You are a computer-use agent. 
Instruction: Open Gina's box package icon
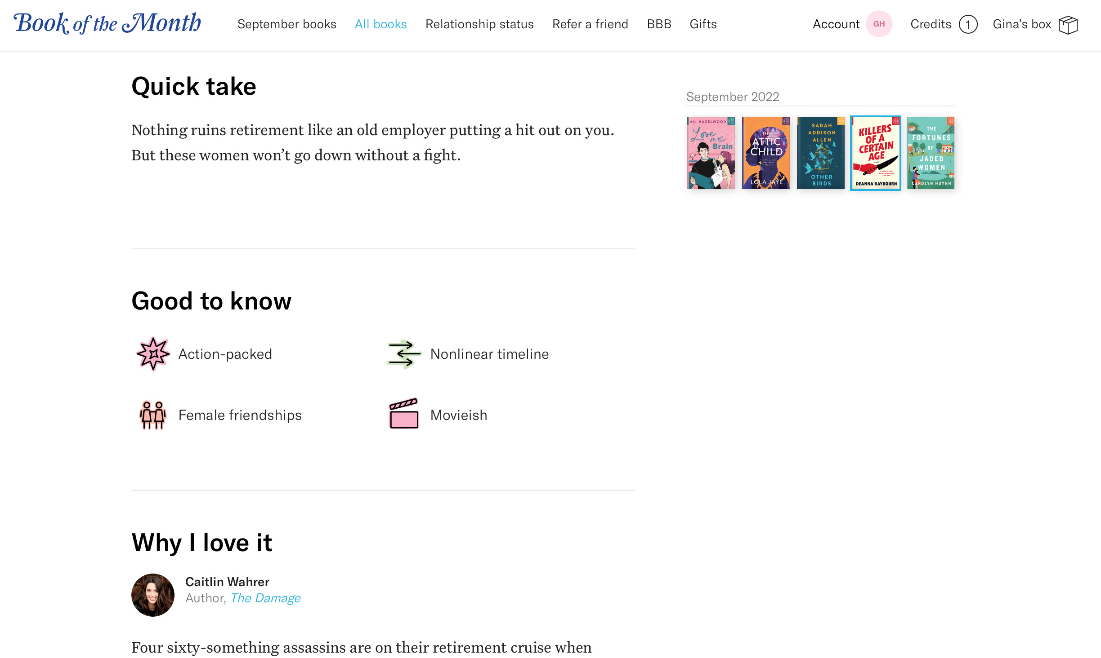[1068, 25]
